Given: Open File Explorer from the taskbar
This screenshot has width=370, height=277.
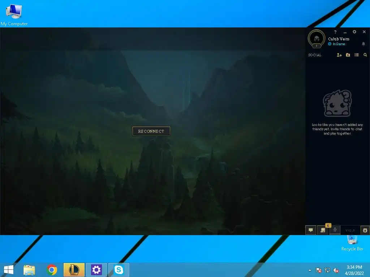Looking at the screenshot, I should pyautogui.click(x=29, y=270).
